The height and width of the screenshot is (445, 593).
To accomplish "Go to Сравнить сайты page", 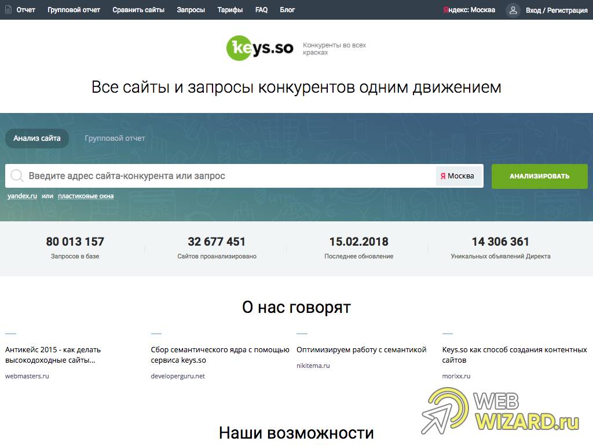I will (138, 10).
